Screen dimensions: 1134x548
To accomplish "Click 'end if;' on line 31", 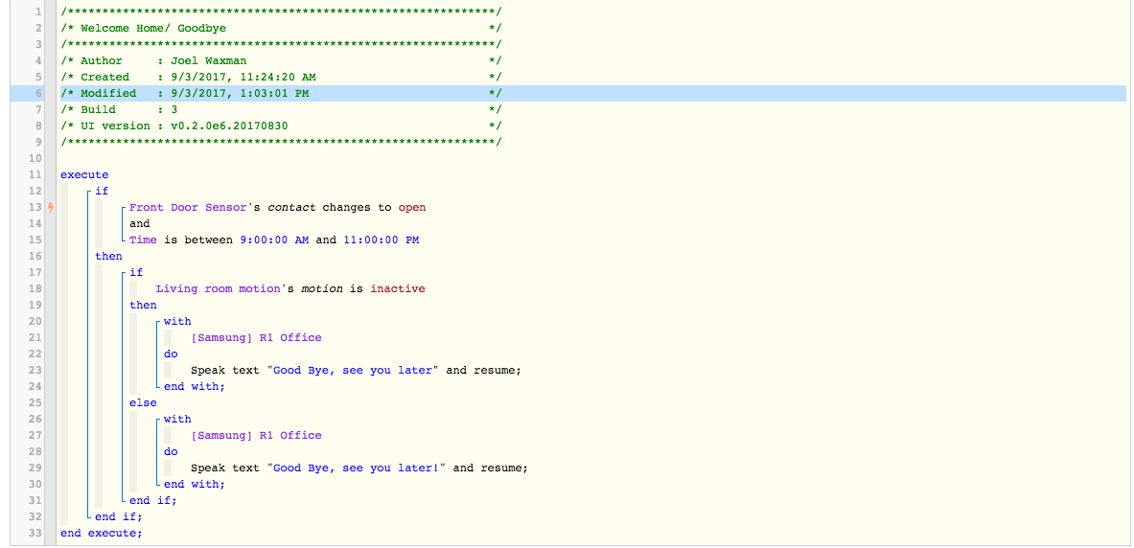I will pos(153,500).
